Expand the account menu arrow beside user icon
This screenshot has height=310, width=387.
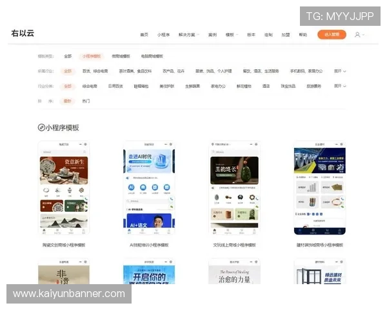363,35
